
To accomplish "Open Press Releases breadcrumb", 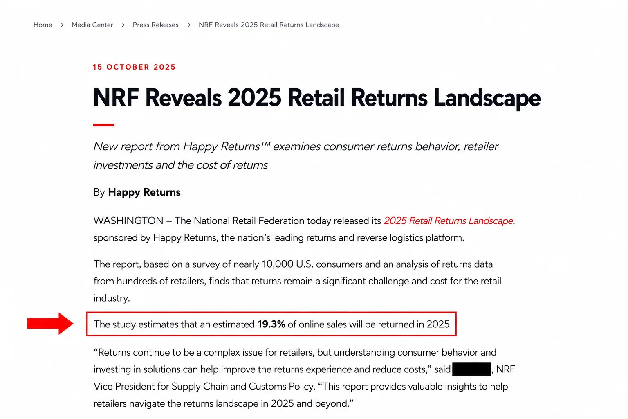I will tap(155, 25).
